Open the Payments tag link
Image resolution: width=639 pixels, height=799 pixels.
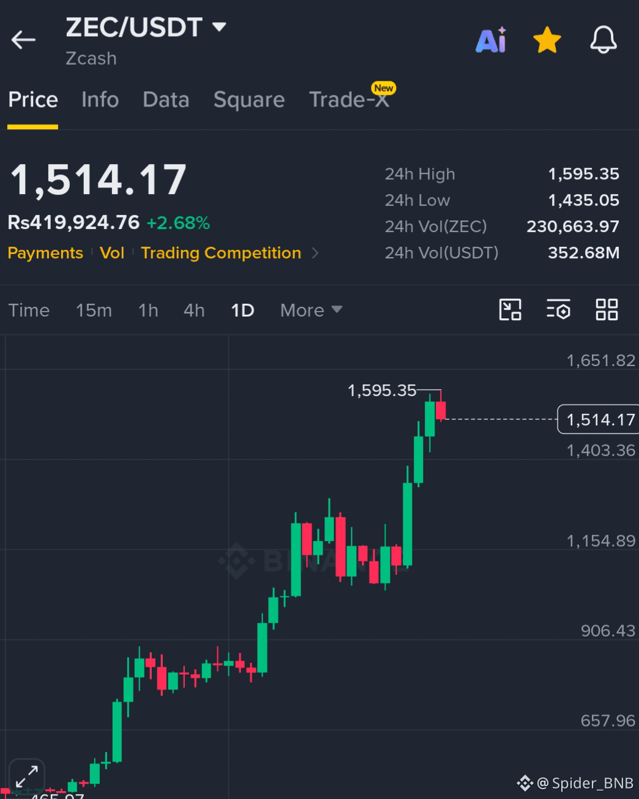coord(45,253)
